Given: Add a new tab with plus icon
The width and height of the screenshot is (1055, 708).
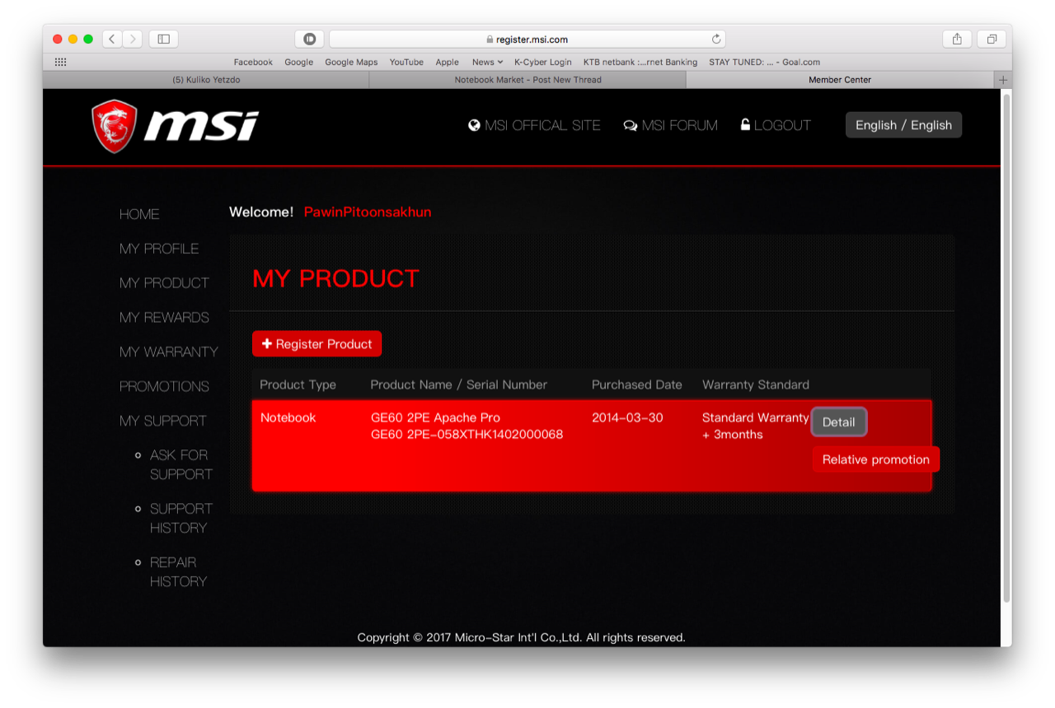Looking at the screenshot, I should pos(1003,80).
